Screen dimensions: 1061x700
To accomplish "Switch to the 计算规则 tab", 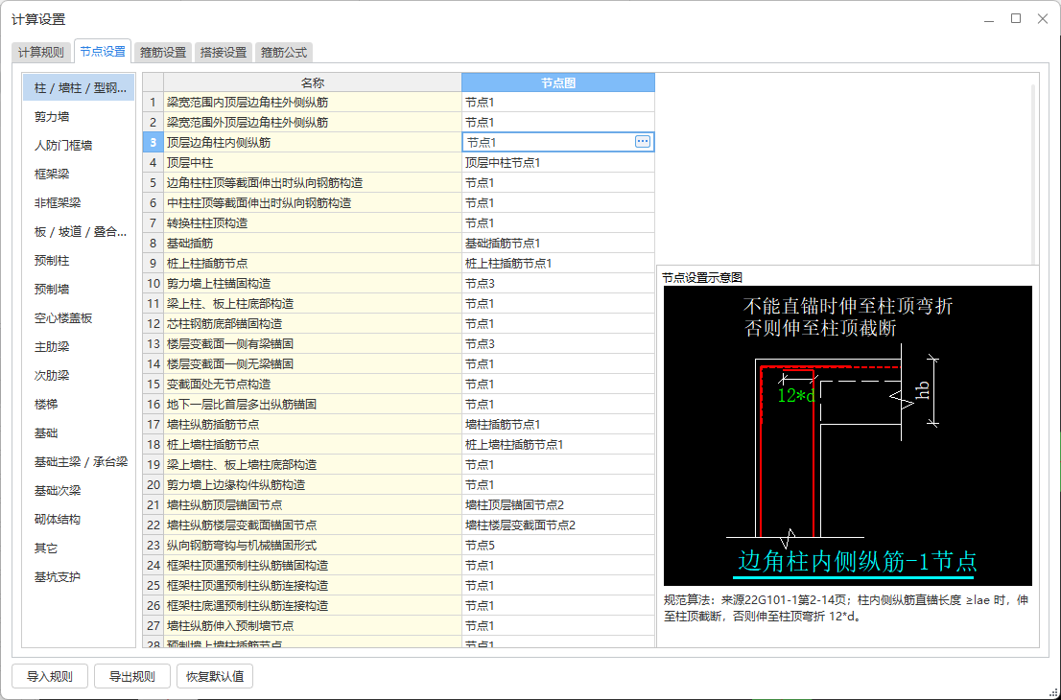I will 41,52.
